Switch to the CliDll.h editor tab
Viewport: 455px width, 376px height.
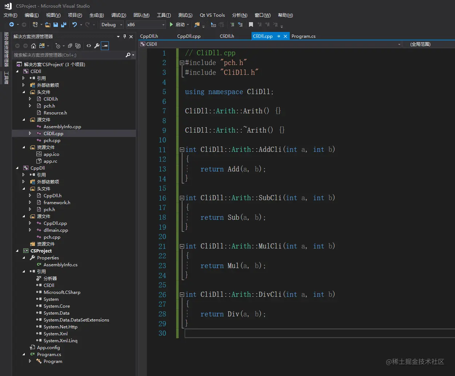(x=227, y=36)
